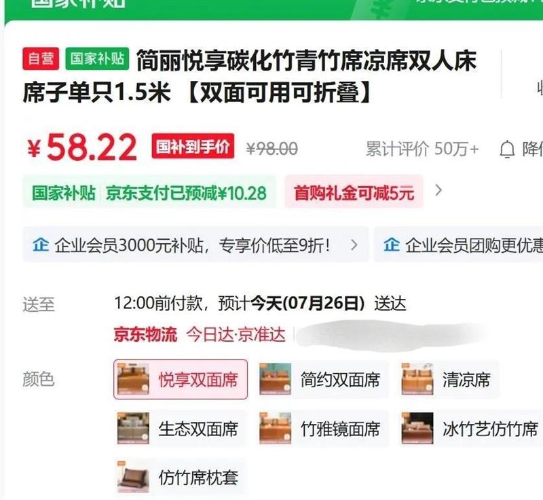
Task: Click the 企业会员团购更优惠 banner
Action: tap(459, 245)
